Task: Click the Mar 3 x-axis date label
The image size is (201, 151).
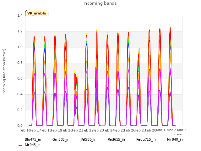Action: 182,130
